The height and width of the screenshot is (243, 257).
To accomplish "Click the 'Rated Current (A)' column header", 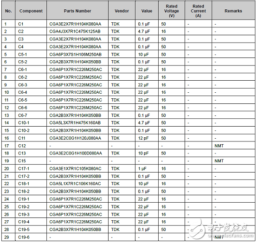I will point(198,11).
